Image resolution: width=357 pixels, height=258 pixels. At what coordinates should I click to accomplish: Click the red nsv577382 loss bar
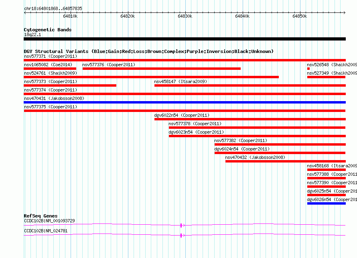(280, 144)
